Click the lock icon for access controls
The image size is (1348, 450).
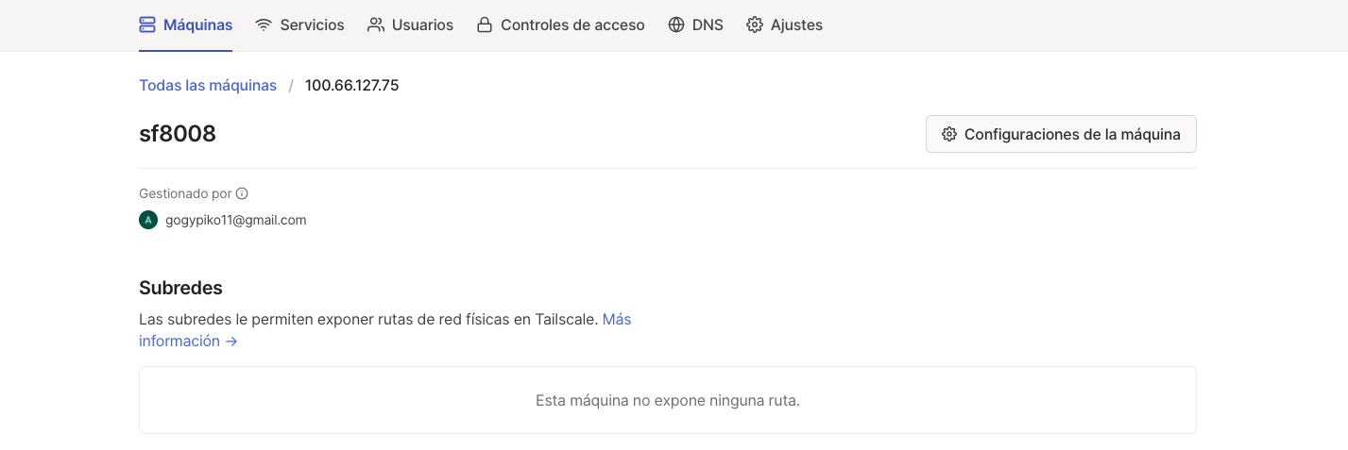click(485, 25)
